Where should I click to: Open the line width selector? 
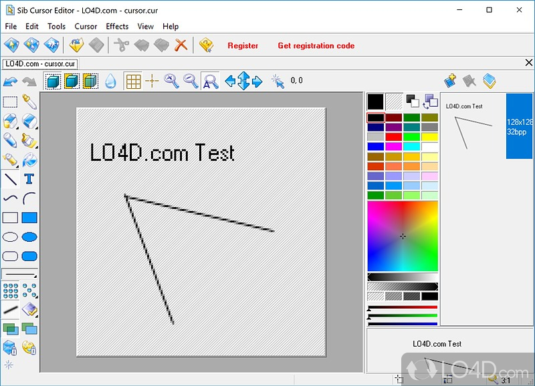point(19,274)
